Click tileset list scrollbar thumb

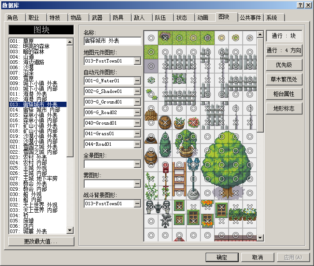tap(70, 101)
